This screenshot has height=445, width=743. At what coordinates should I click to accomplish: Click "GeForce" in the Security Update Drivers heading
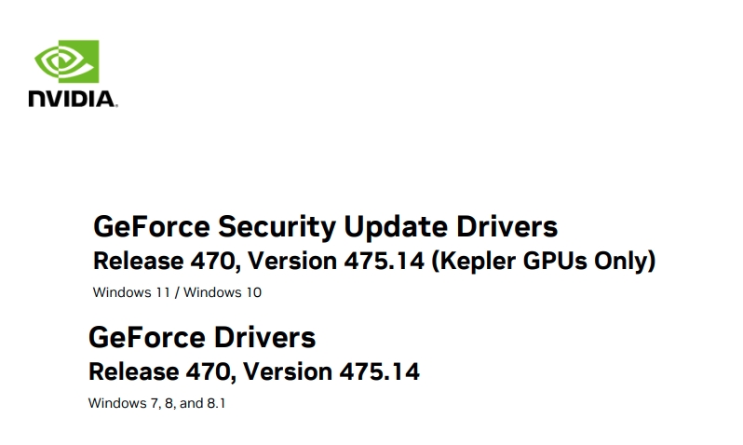coord(152,226)
